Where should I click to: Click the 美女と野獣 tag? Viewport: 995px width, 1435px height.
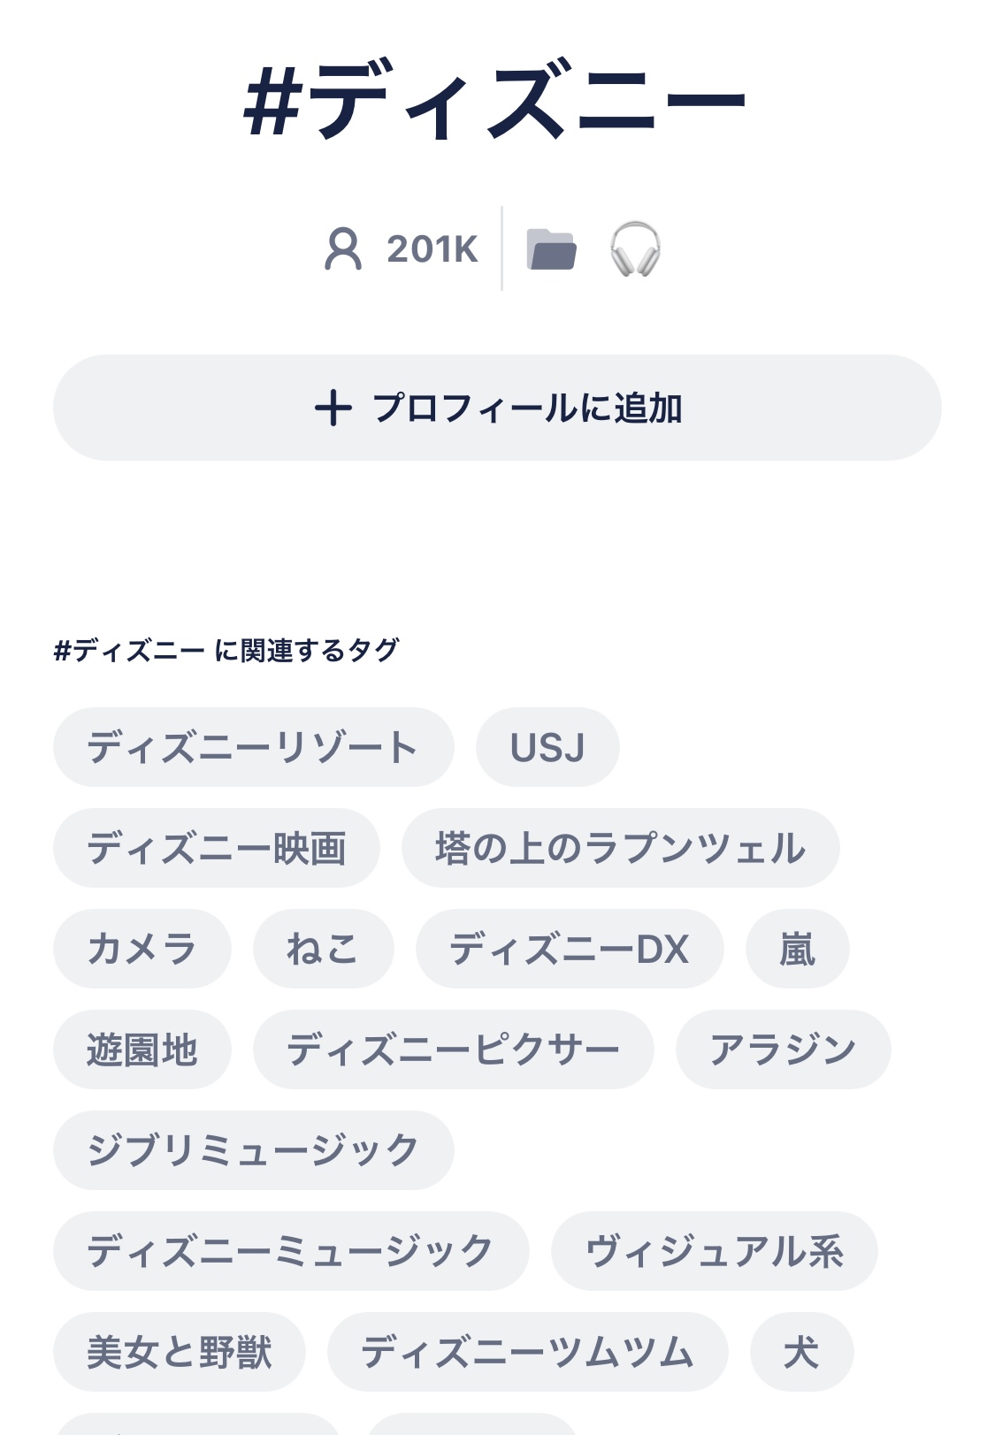point(180,1352)
